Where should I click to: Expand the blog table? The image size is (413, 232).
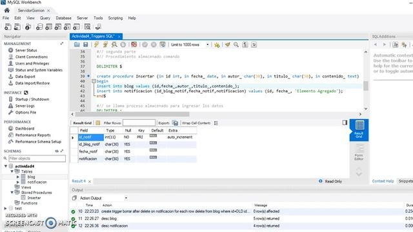(18, 177)
